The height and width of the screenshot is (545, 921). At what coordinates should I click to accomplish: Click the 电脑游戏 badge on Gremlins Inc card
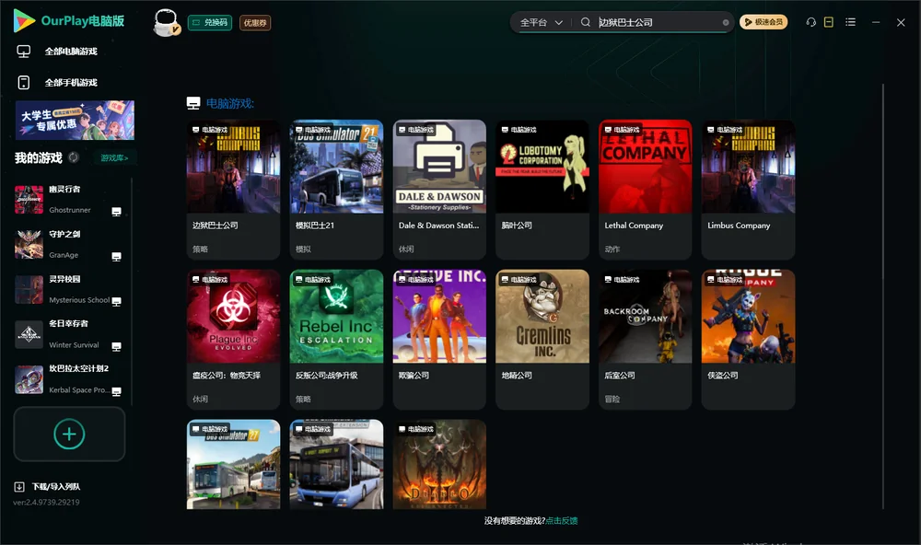click(519, 280)
